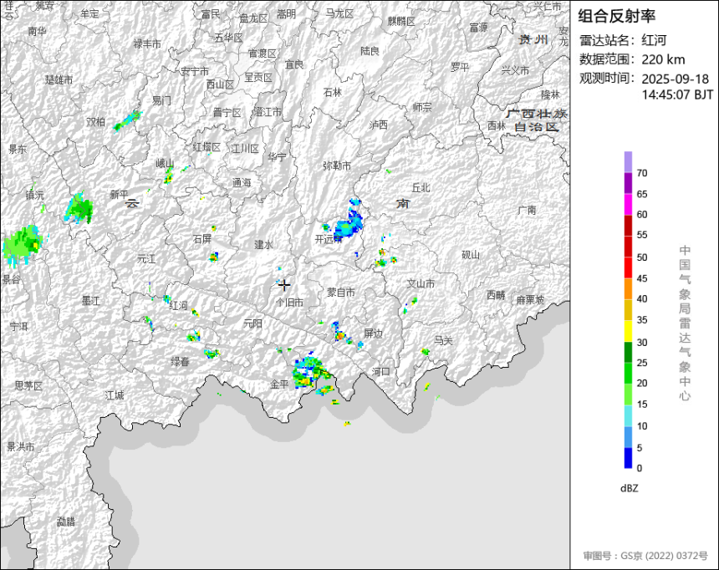The width and height of the screenshot is (719, 570).
Task: Click the 新平 map label
Action: click(119, 195)
